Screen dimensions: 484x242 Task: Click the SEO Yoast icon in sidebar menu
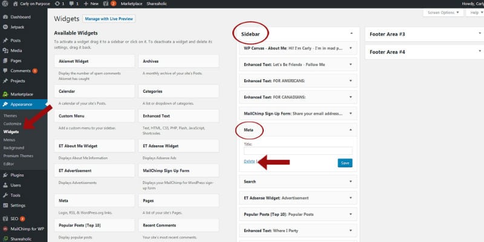click(x=5, y=219)
